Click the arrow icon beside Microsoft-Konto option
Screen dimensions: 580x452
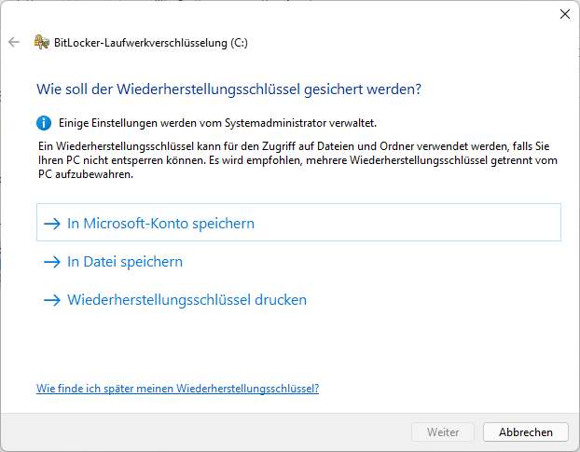click(52, 224)
